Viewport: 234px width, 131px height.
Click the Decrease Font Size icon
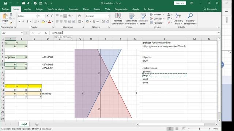(x=52, y=16)
